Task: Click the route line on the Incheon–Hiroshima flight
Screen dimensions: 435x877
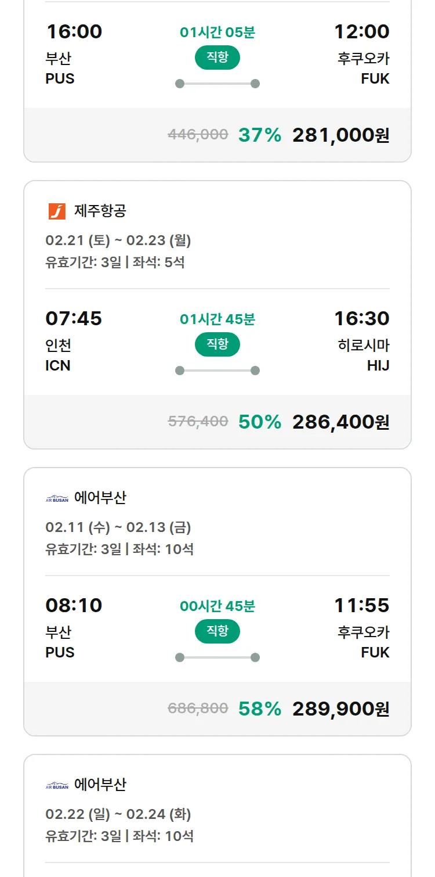Action: click(x=217, y=371)
